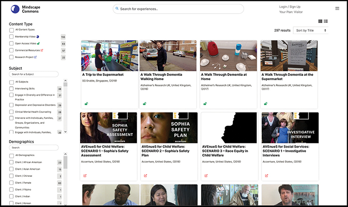Open external link icon on Investigative Interviews card

pos(266,176)
